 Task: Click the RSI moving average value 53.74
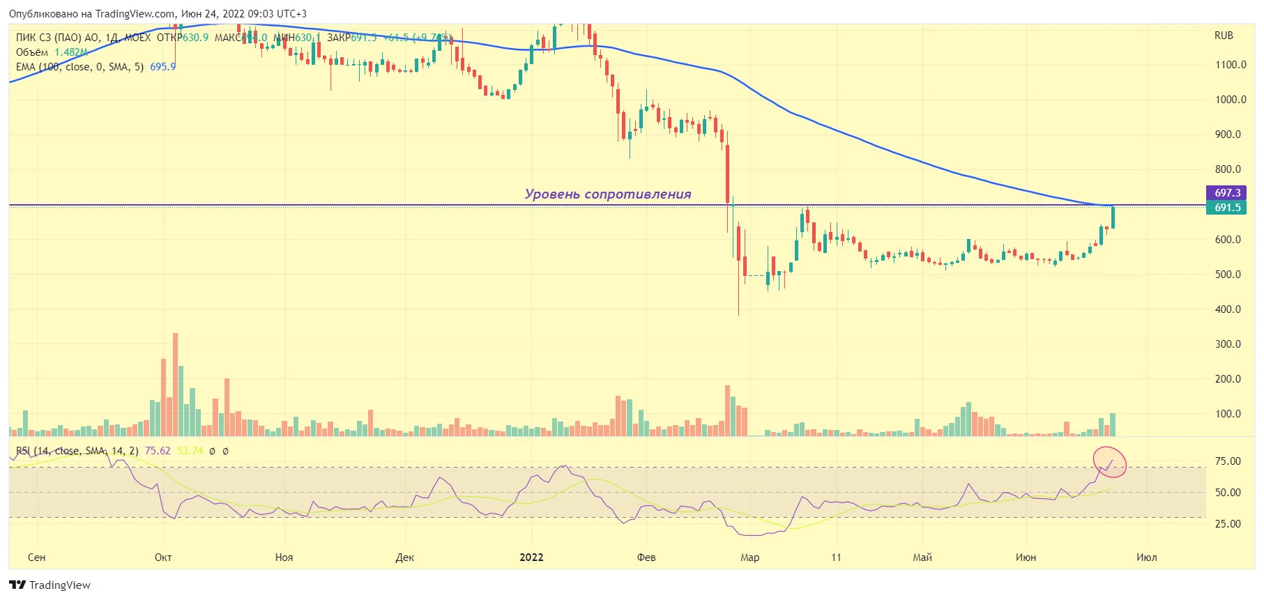[190, 451]
